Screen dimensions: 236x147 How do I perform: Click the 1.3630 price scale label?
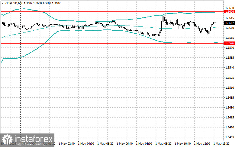(x=230, y=8)
